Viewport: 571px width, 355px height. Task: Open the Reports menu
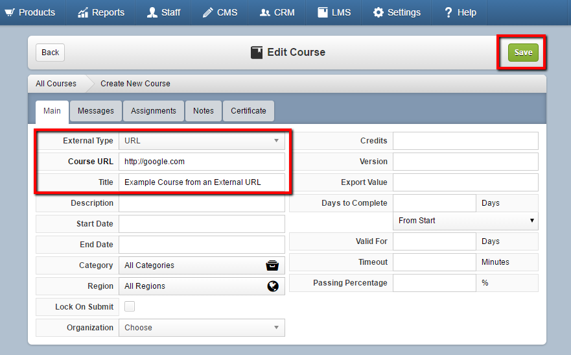[101, 12]
